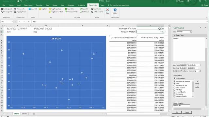
Task: Check Hex Quality field
Action: (x=174, y=94)
